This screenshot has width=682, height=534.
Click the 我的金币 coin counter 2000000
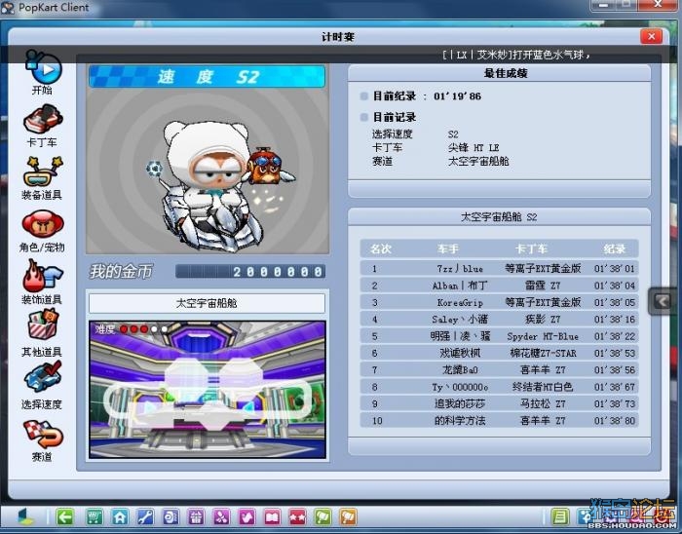tap(250, 272)
